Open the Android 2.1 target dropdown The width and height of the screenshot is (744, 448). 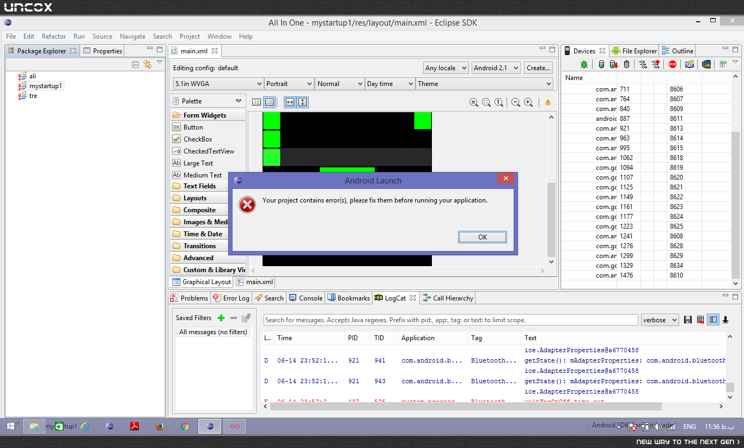[496, 68]
